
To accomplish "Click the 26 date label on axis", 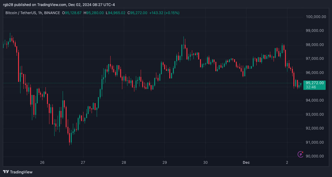I will (x=42, y=162).
